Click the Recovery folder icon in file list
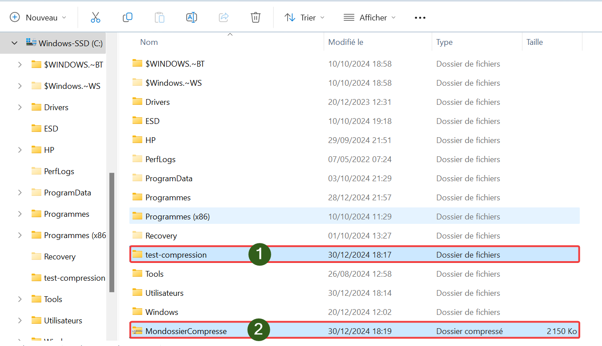This screenshot has width=602, height=346. (137, 235)
